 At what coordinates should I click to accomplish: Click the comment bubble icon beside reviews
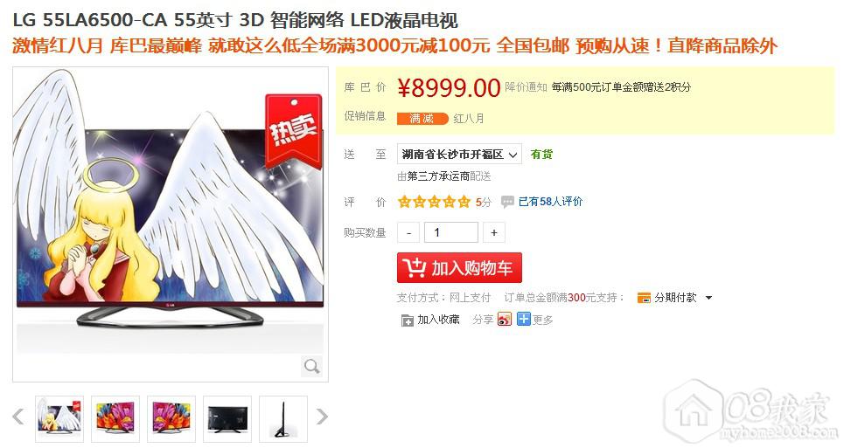point(507,202)
